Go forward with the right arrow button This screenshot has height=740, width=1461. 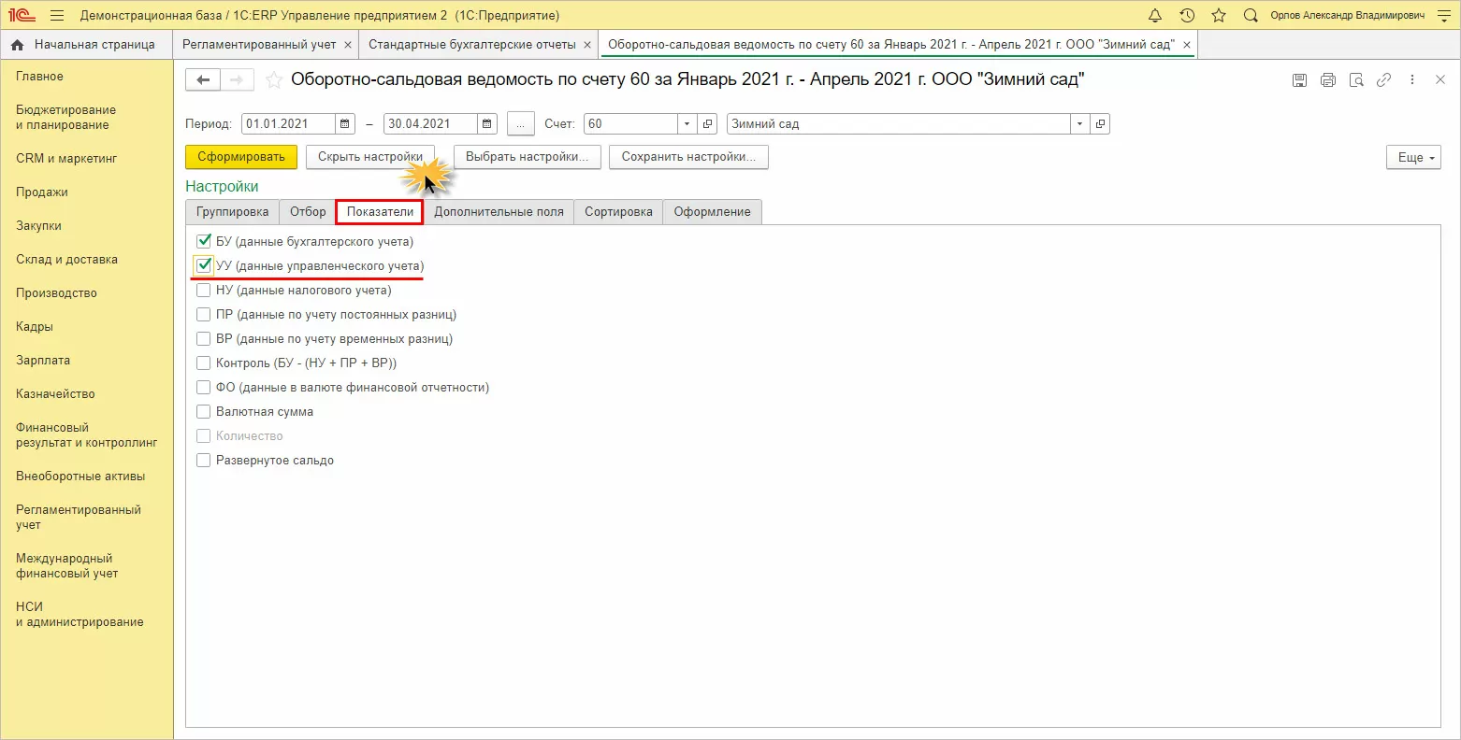[238, 80]
